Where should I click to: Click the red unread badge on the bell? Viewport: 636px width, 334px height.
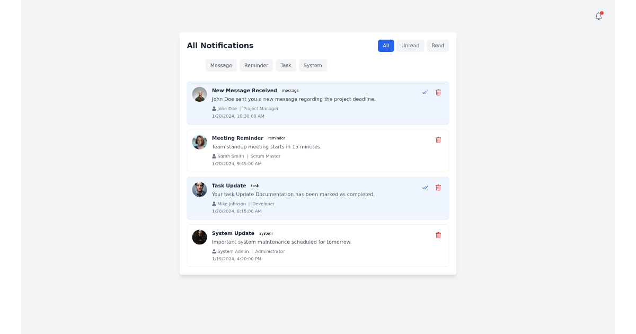pos(602,13)
